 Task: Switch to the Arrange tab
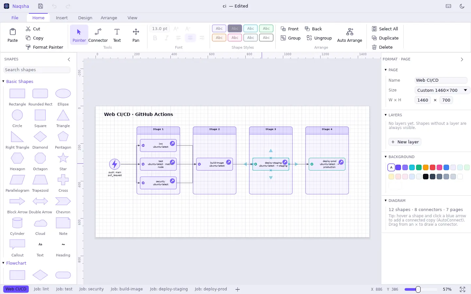(x=109, y=18)
